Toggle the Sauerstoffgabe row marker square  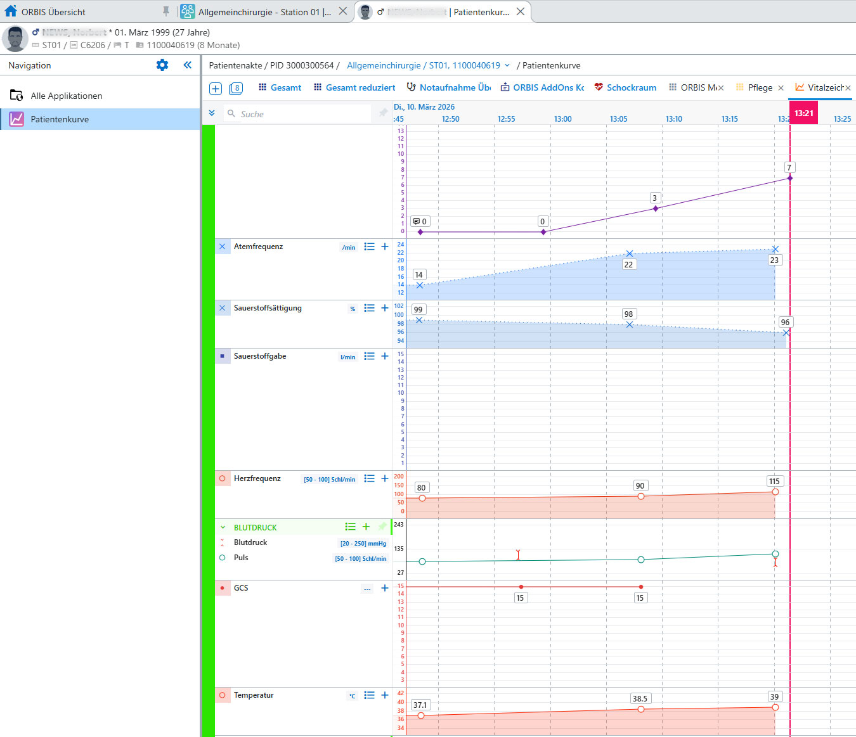point(223,356)
